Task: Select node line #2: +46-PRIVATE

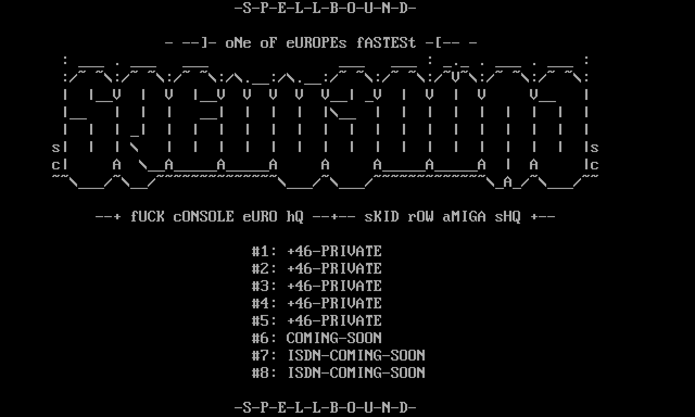Action: pos(317,269)
